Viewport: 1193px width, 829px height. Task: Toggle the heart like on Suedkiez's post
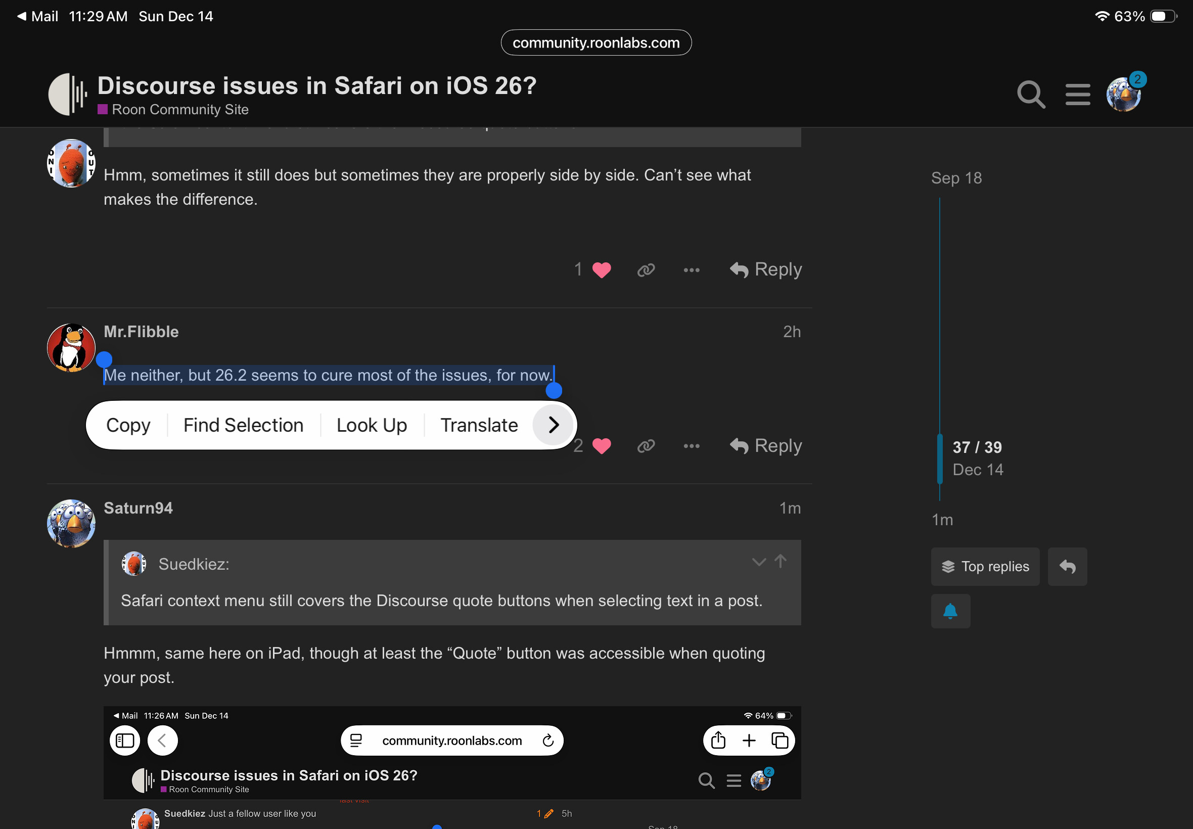602,269
